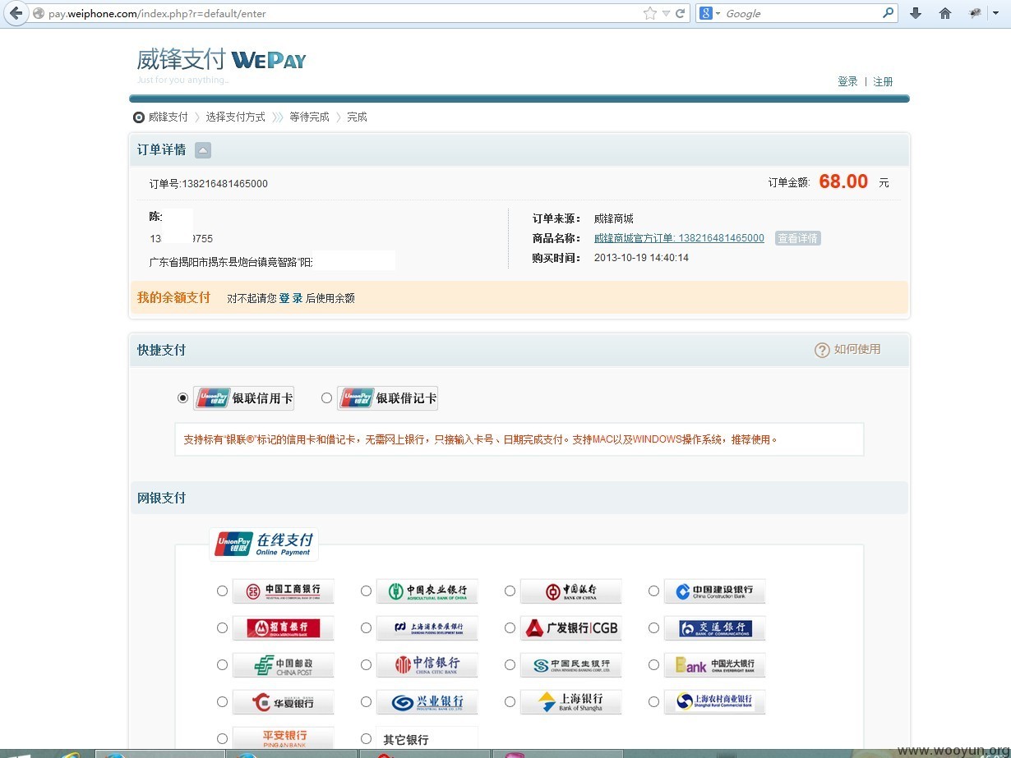Click the bookmark star in address bar
This screenshot has width=1011, height=758.
[x=649, y=13]
